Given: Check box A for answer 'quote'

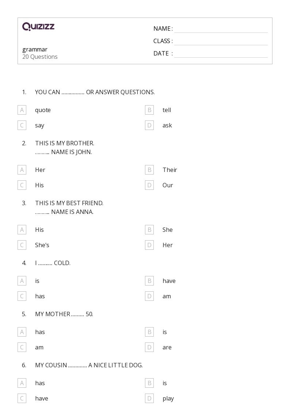Looking at the screenshot, I should click(22, 110).
